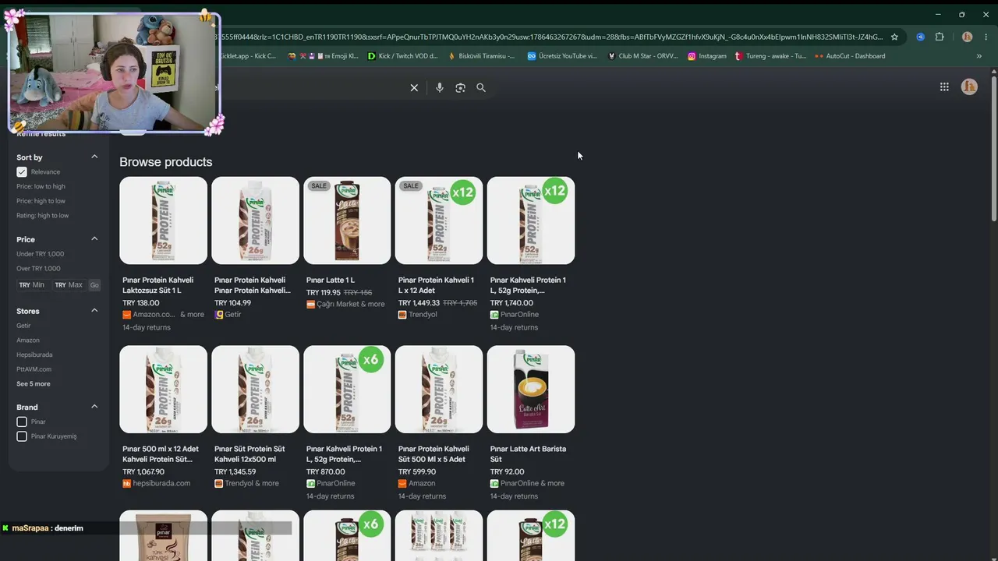Click the TRY Max price field

(69, 285)
